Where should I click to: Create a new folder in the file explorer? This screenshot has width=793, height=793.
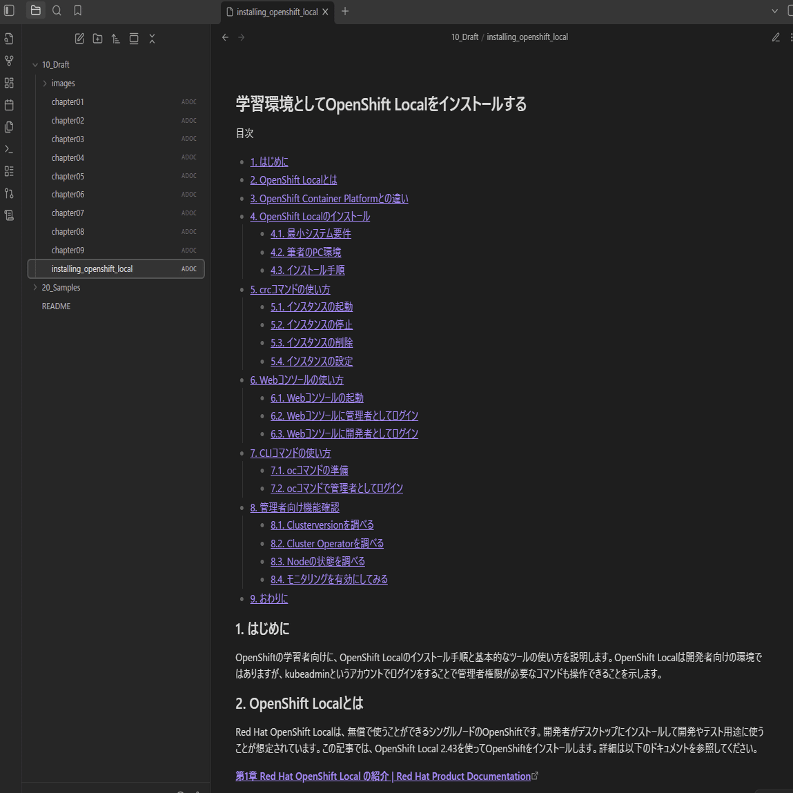(x=97, y=39)
